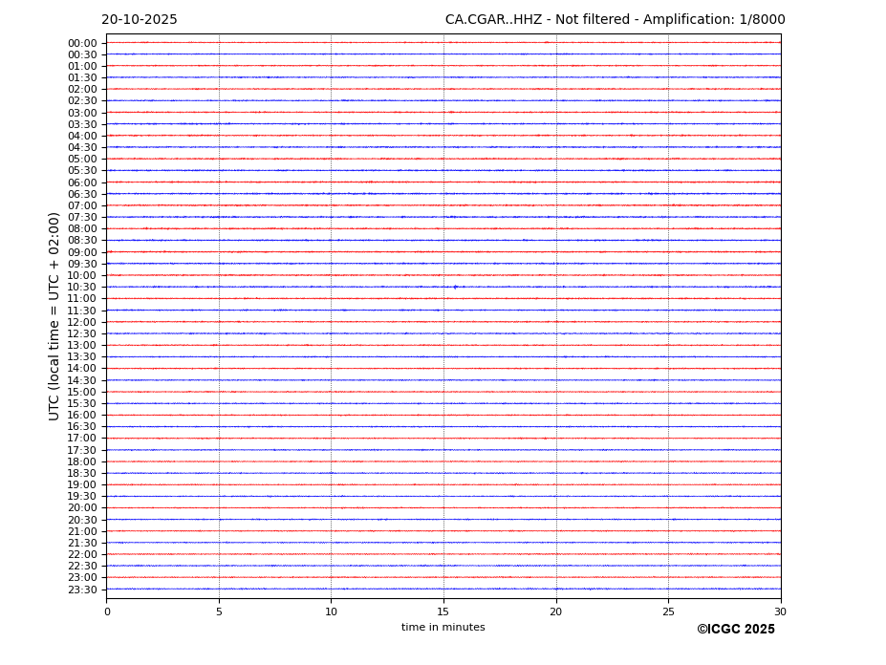The image size is (886, 665).
Task: Click the 03:00 row time label
Action: coord(82,113)
